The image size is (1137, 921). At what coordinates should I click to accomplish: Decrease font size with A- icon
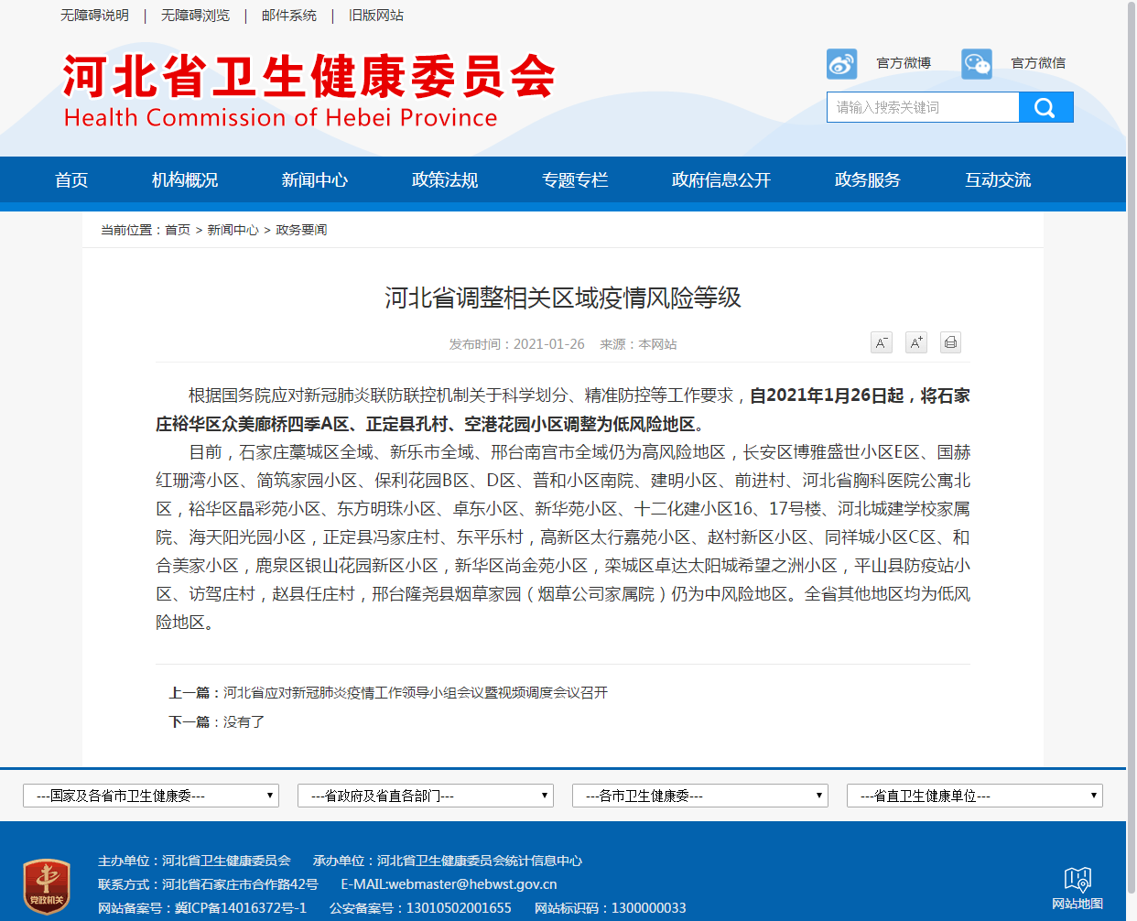tap(882, 342)
